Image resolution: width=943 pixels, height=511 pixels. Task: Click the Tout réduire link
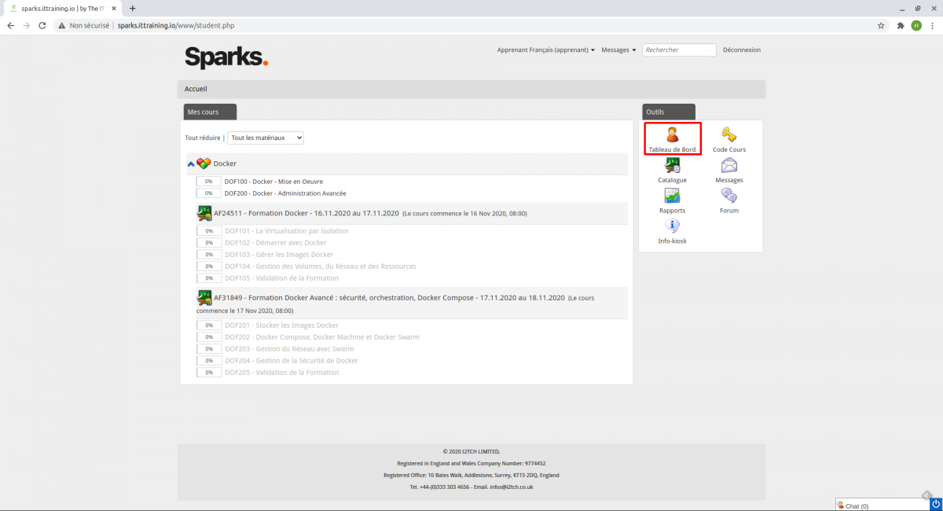pyautogui.click(x=203, y=138)
